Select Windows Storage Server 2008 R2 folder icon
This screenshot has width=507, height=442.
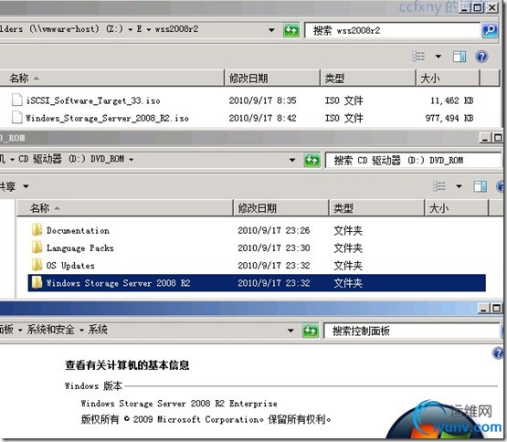(37, 282)
